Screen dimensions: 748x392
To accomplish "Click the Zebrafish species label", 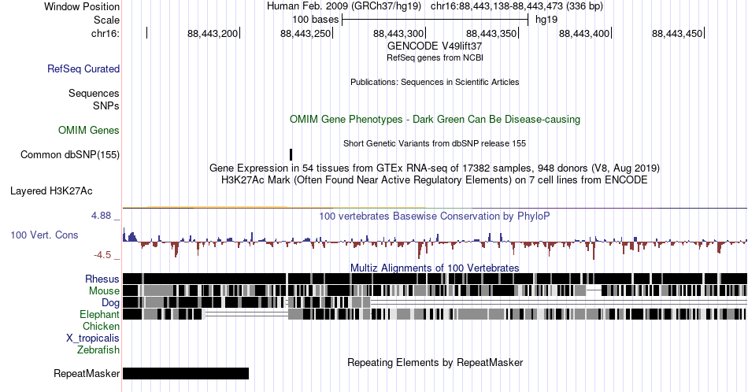I will 98,349.
